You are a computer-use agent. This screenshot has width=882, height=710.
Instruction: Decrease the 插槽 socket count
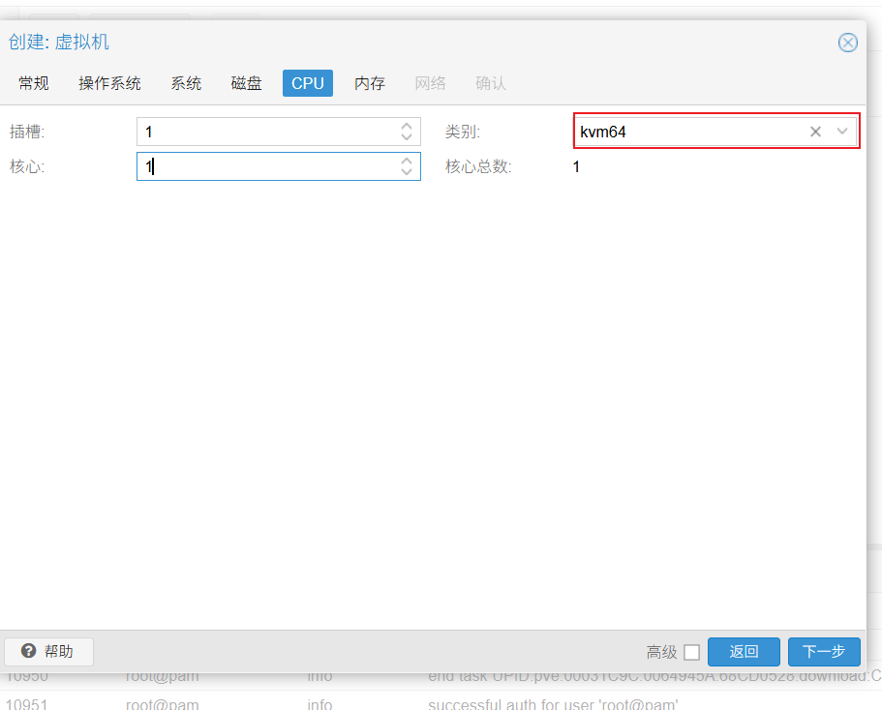(x=407, y=137)
